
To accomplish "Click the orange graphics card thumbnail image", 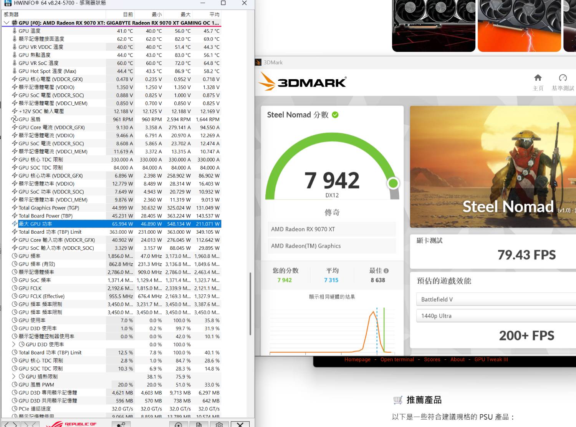I will click(x=519, y=26).
